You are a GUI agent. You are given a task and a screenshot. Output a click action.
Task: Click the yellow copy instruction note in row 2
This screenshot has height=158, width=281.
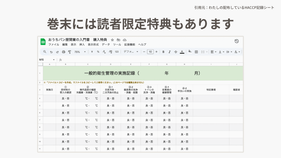(x=94, y=82)
